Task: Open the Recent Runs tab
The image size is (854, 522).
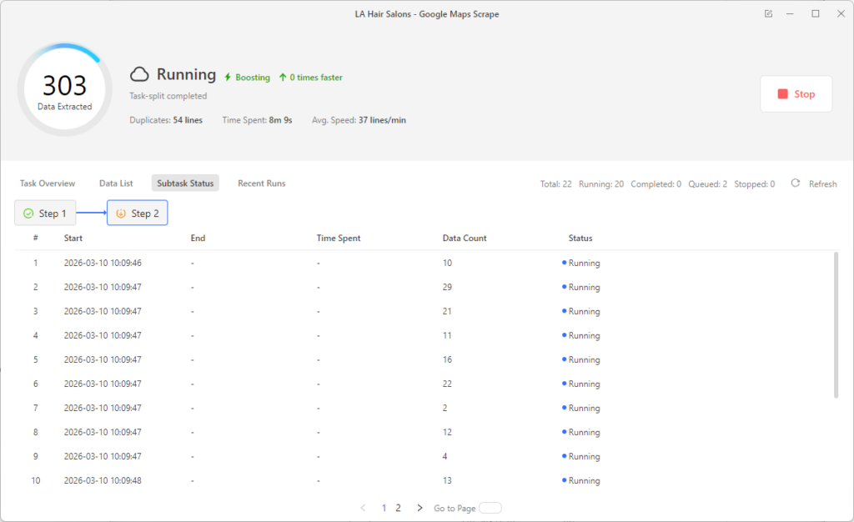Action: 261,183
